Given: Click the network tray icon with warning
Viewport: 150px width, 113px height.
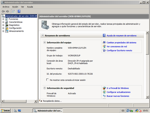Looking at the screenshot, I should click(x=136, y=111).
